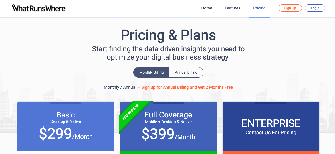Click the green Most Popular ribbon
The height and width of the screenshot is (154, 335).
[131, 112]
